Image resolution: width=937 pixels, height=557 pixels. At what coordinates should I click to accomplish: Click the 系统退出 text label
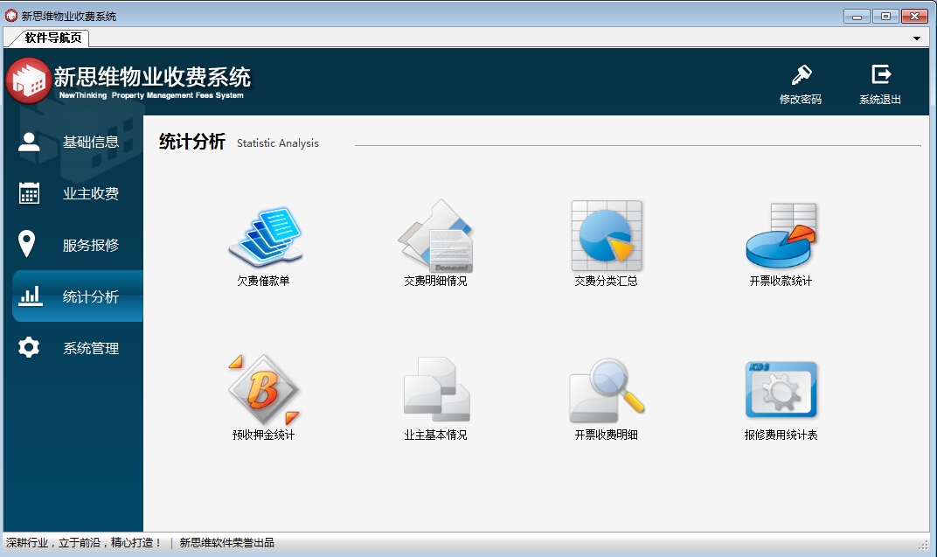tap(880, 99)
